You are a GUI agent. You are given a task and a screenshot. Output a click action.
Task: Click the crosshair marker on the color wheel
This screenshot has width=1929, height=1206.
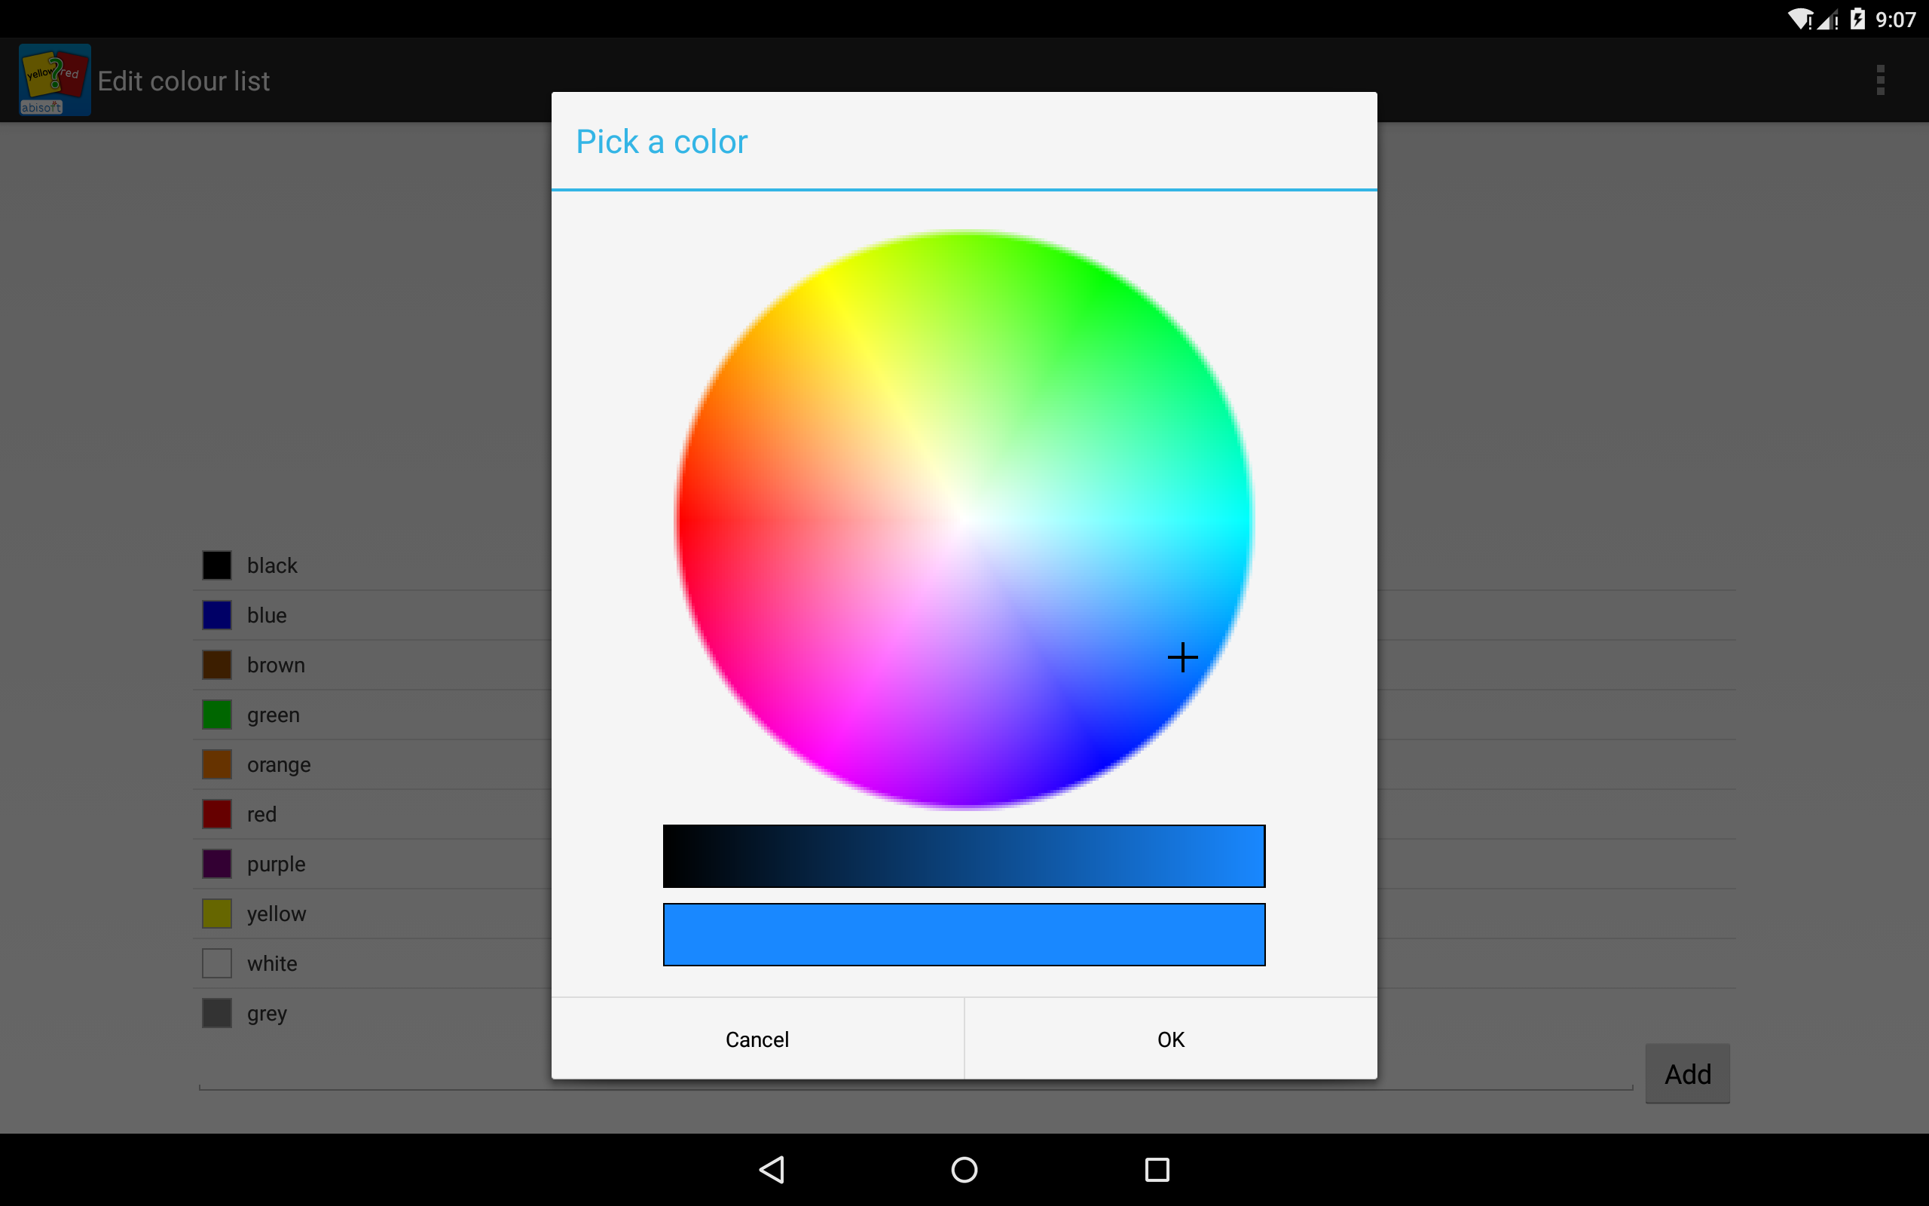[x=1182, y=657]
